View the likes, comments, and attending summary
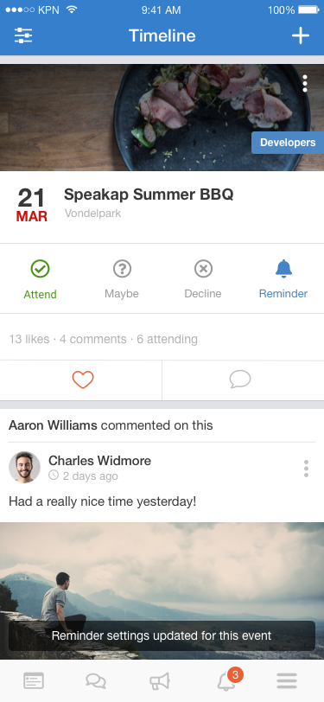This screenshot has height=702, width=324. pyautogui.click(x=103, y=340)
